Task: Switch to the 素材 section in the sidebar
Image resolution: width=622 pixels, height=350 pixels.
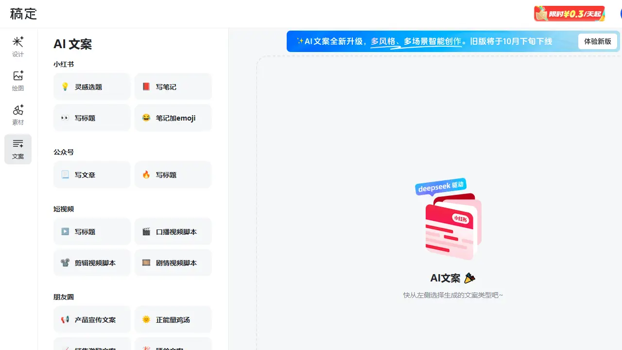Action: (18, 115)
